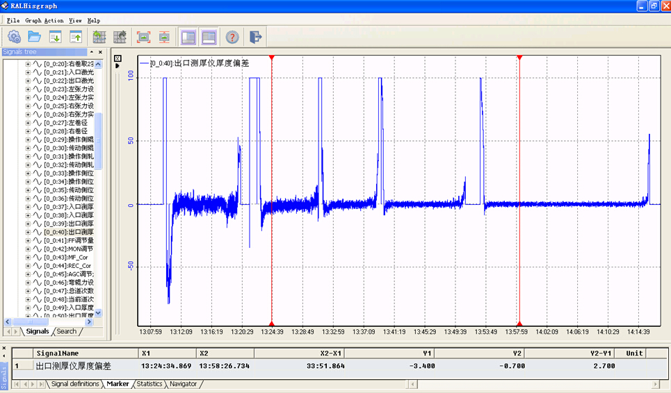The image size is (671, 393).
Task: Click the settings gear toolbar icon
Action: click(14, 37)
